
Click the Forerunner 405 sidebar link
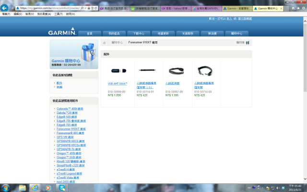[x=71, y=133]
